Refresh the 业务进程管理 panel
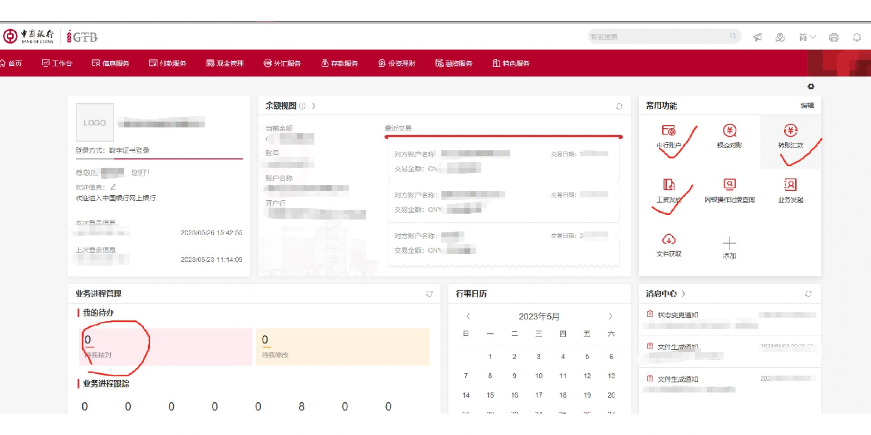This screenshot has width=871, height=435. [429, 294]
